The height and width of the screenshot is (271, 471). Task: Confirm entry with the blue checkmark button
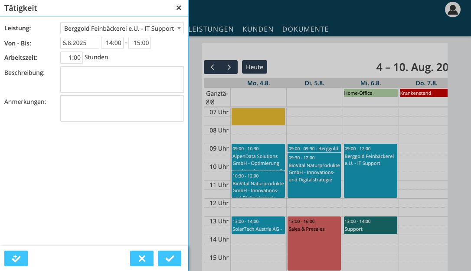point(170,258)
